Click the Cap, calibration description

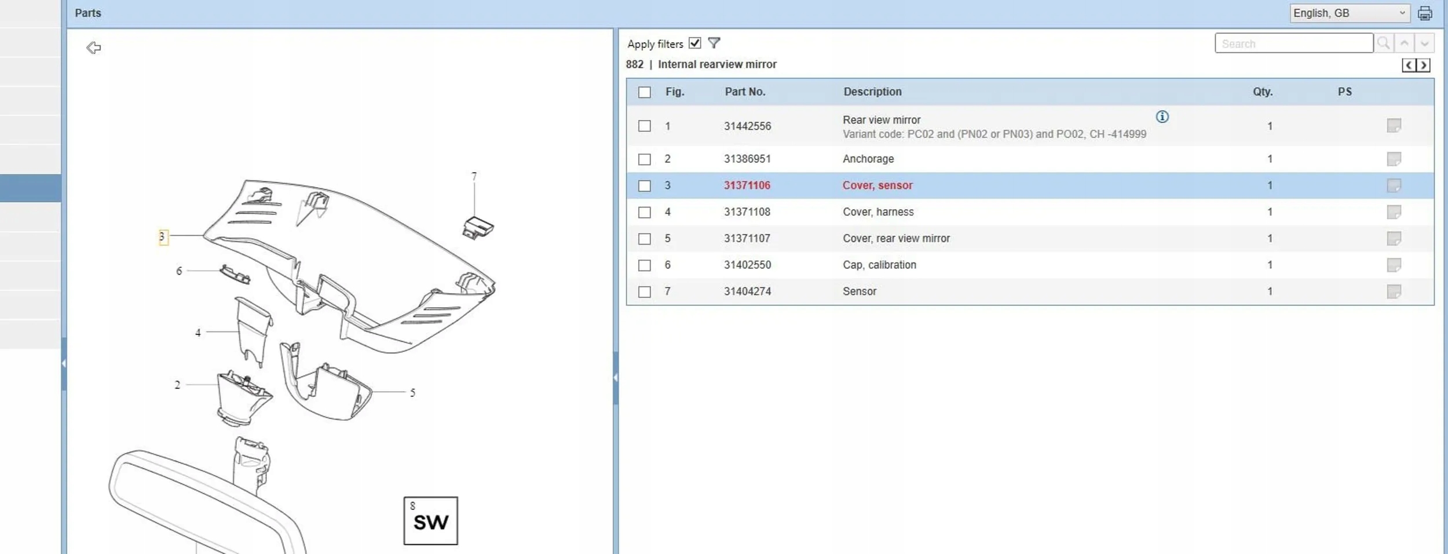coord(879,265)
